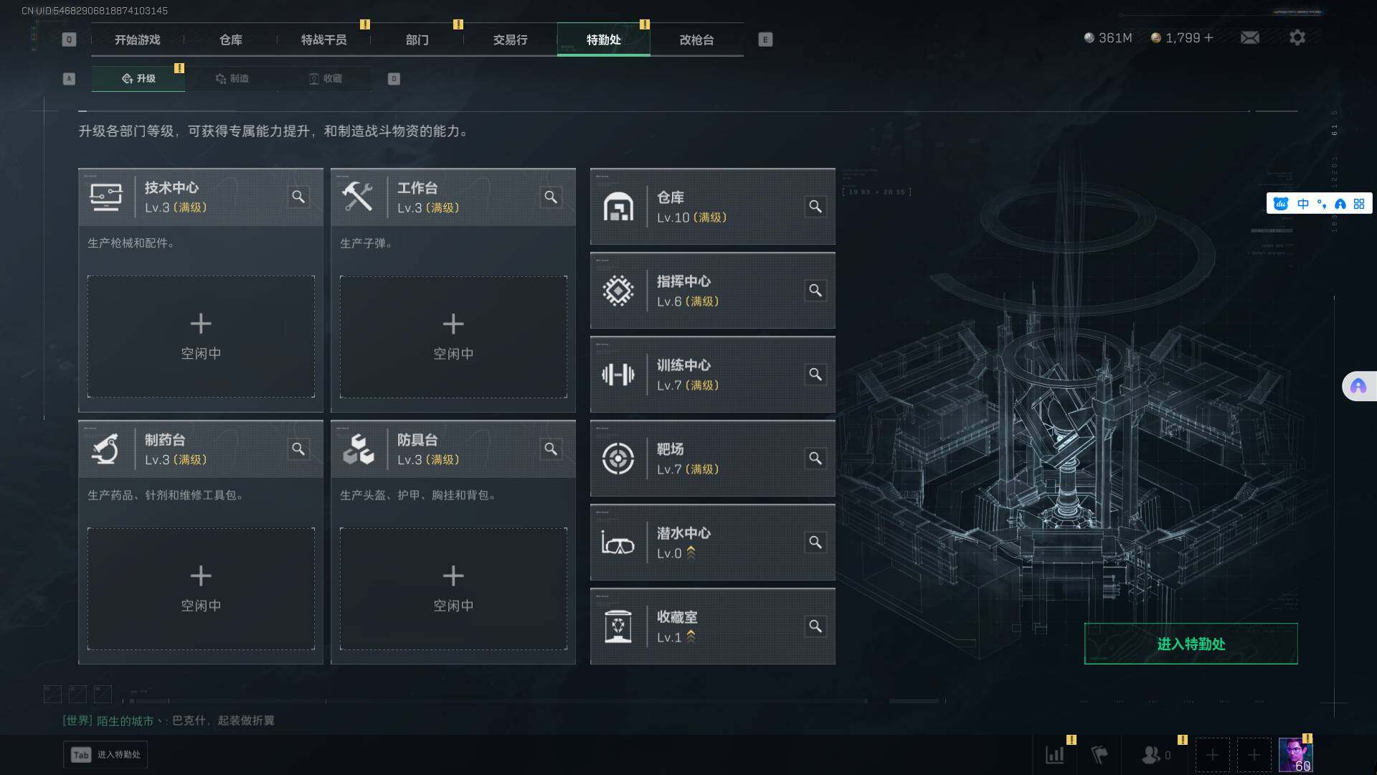Inspect 仓库 Lv.10 with its magnifier icon

[815, 207]
